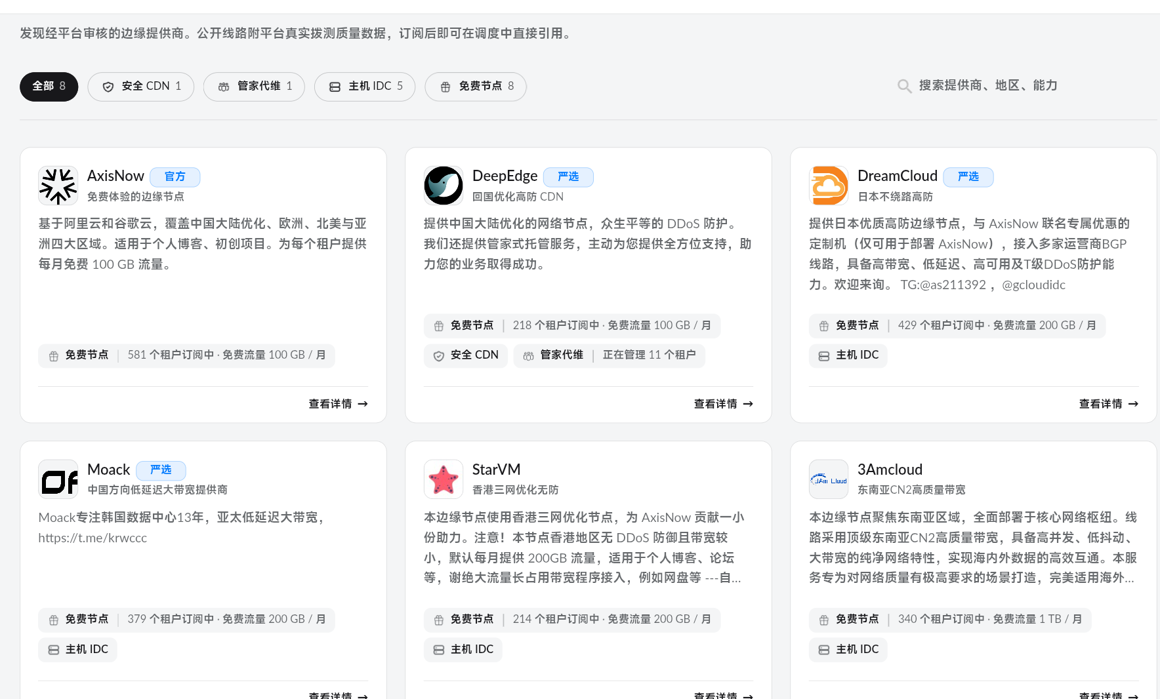The image size is (1160, 699).
Task: Click the server icon in Moack 主机 IDC tag
Action: (54, 650)
